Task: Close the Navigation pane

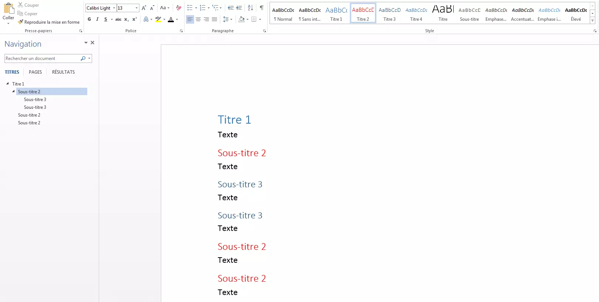Action: (92, 43)
